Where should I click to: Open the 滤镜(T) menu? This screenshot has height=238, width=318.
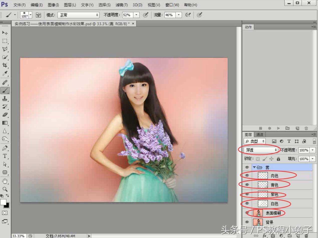pyautogui.click(x=121, y=5)
